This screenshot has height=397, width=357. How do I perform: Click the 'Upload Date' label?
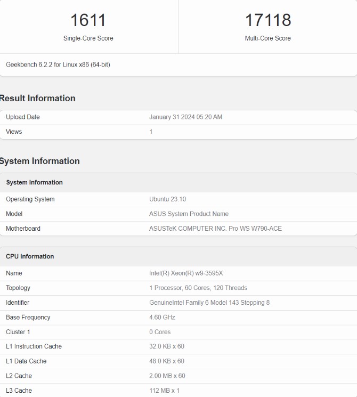(23, 117)
